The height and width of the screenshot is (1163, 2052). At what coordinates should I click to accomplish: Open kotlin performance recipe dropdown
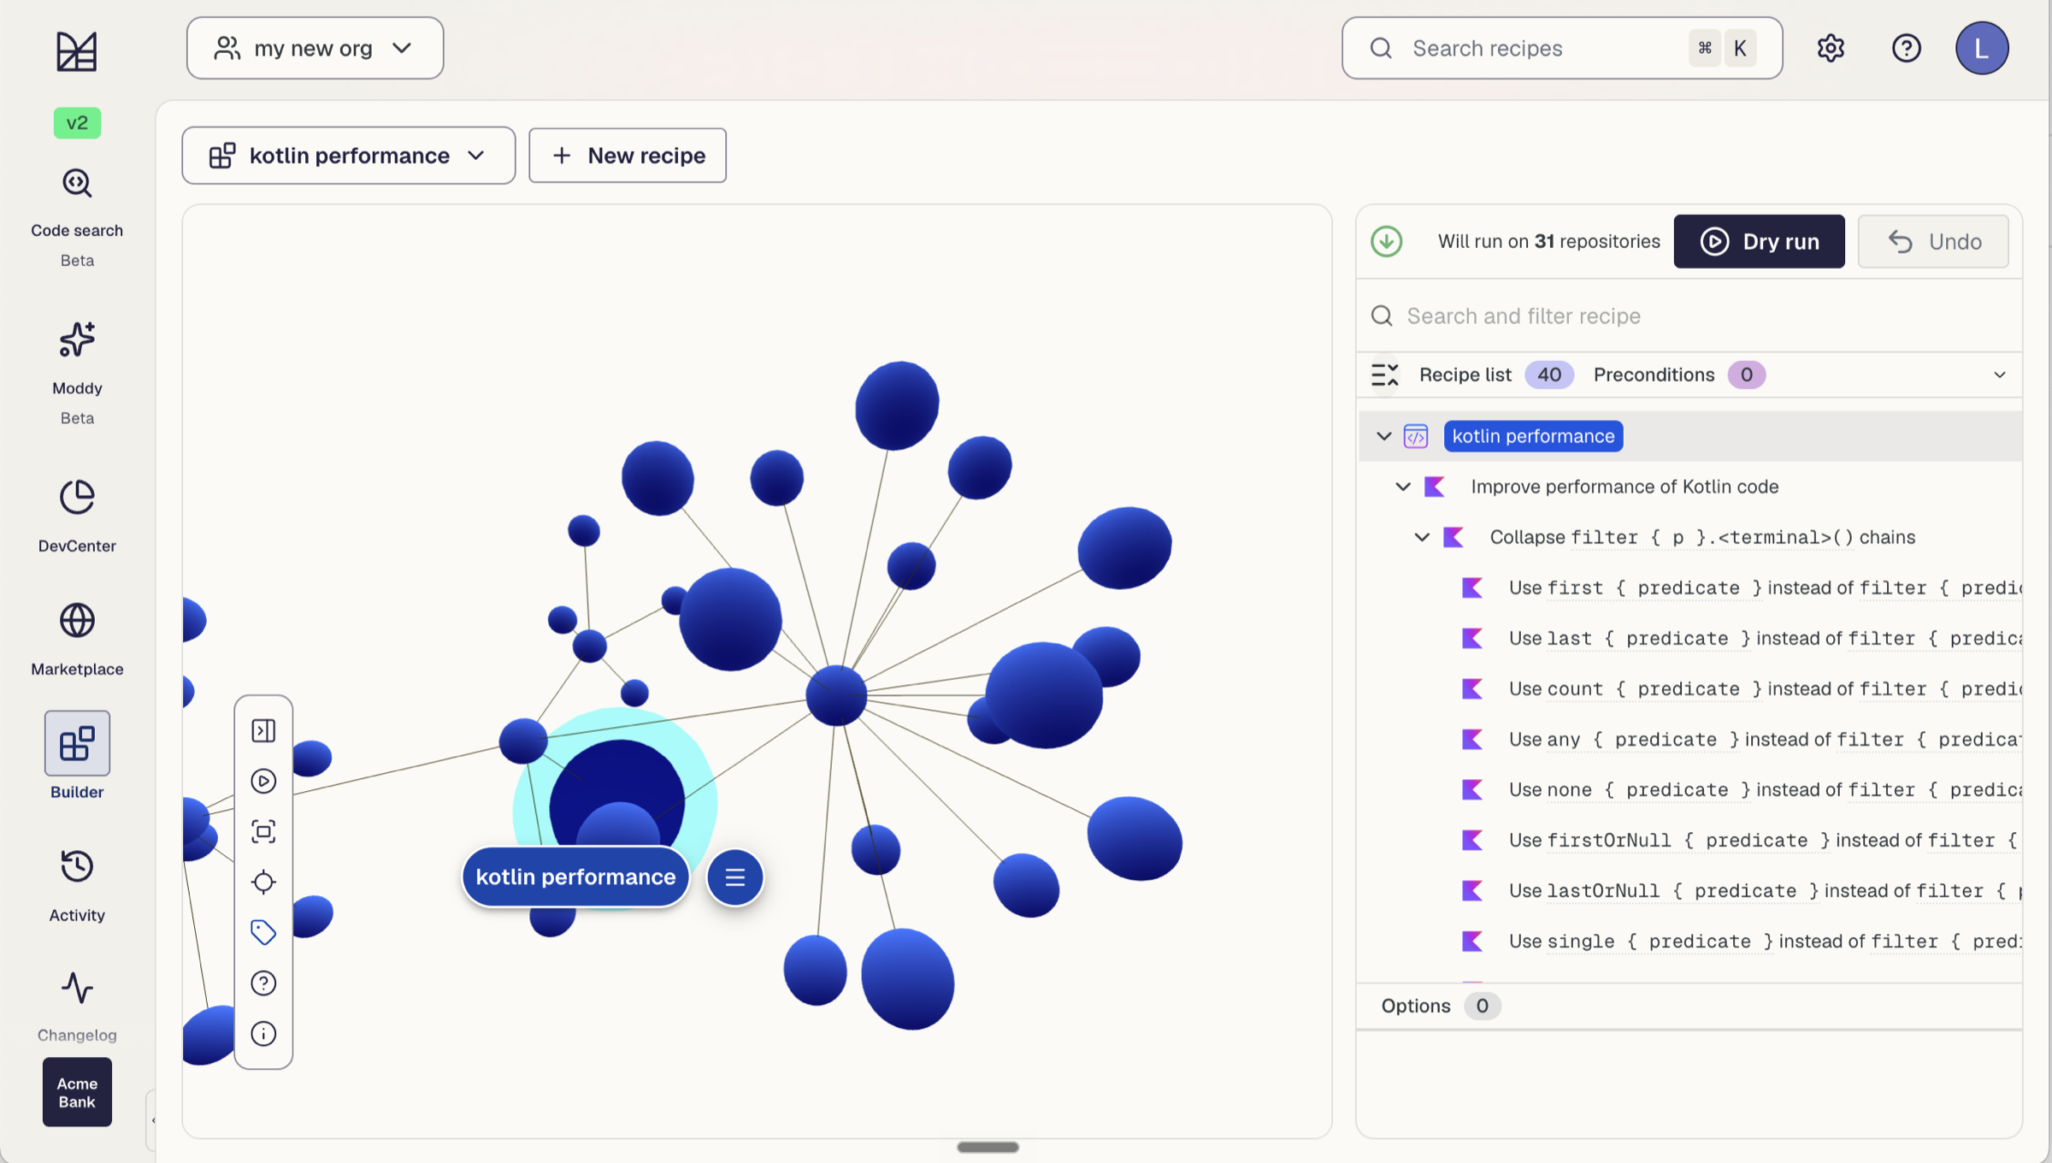[x=349, y=156]
